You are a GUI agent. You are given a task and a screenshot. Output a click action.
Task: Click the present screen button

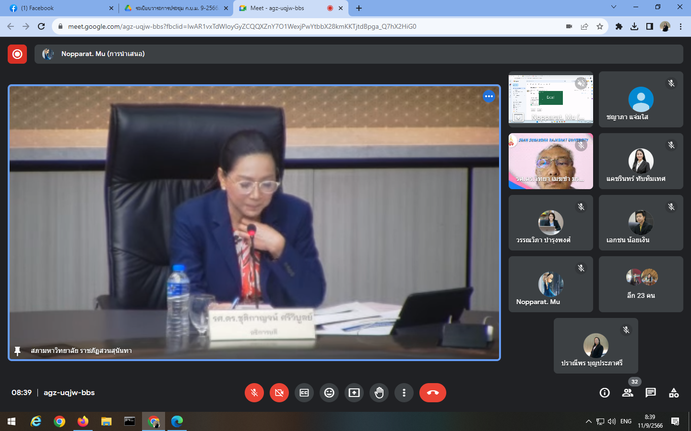[x=354, y=393]
